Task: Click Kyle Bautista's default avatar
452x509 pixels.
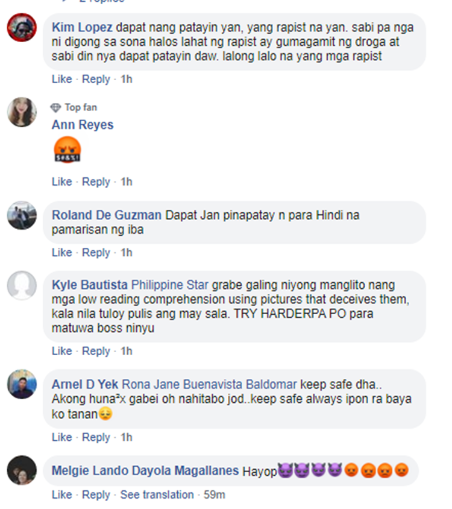Action: (22, 285)
